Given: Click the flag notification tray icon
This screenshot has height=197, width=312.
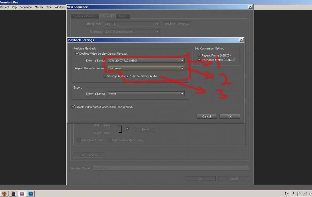Looking at the screenshot, I should tap(299, 194).
